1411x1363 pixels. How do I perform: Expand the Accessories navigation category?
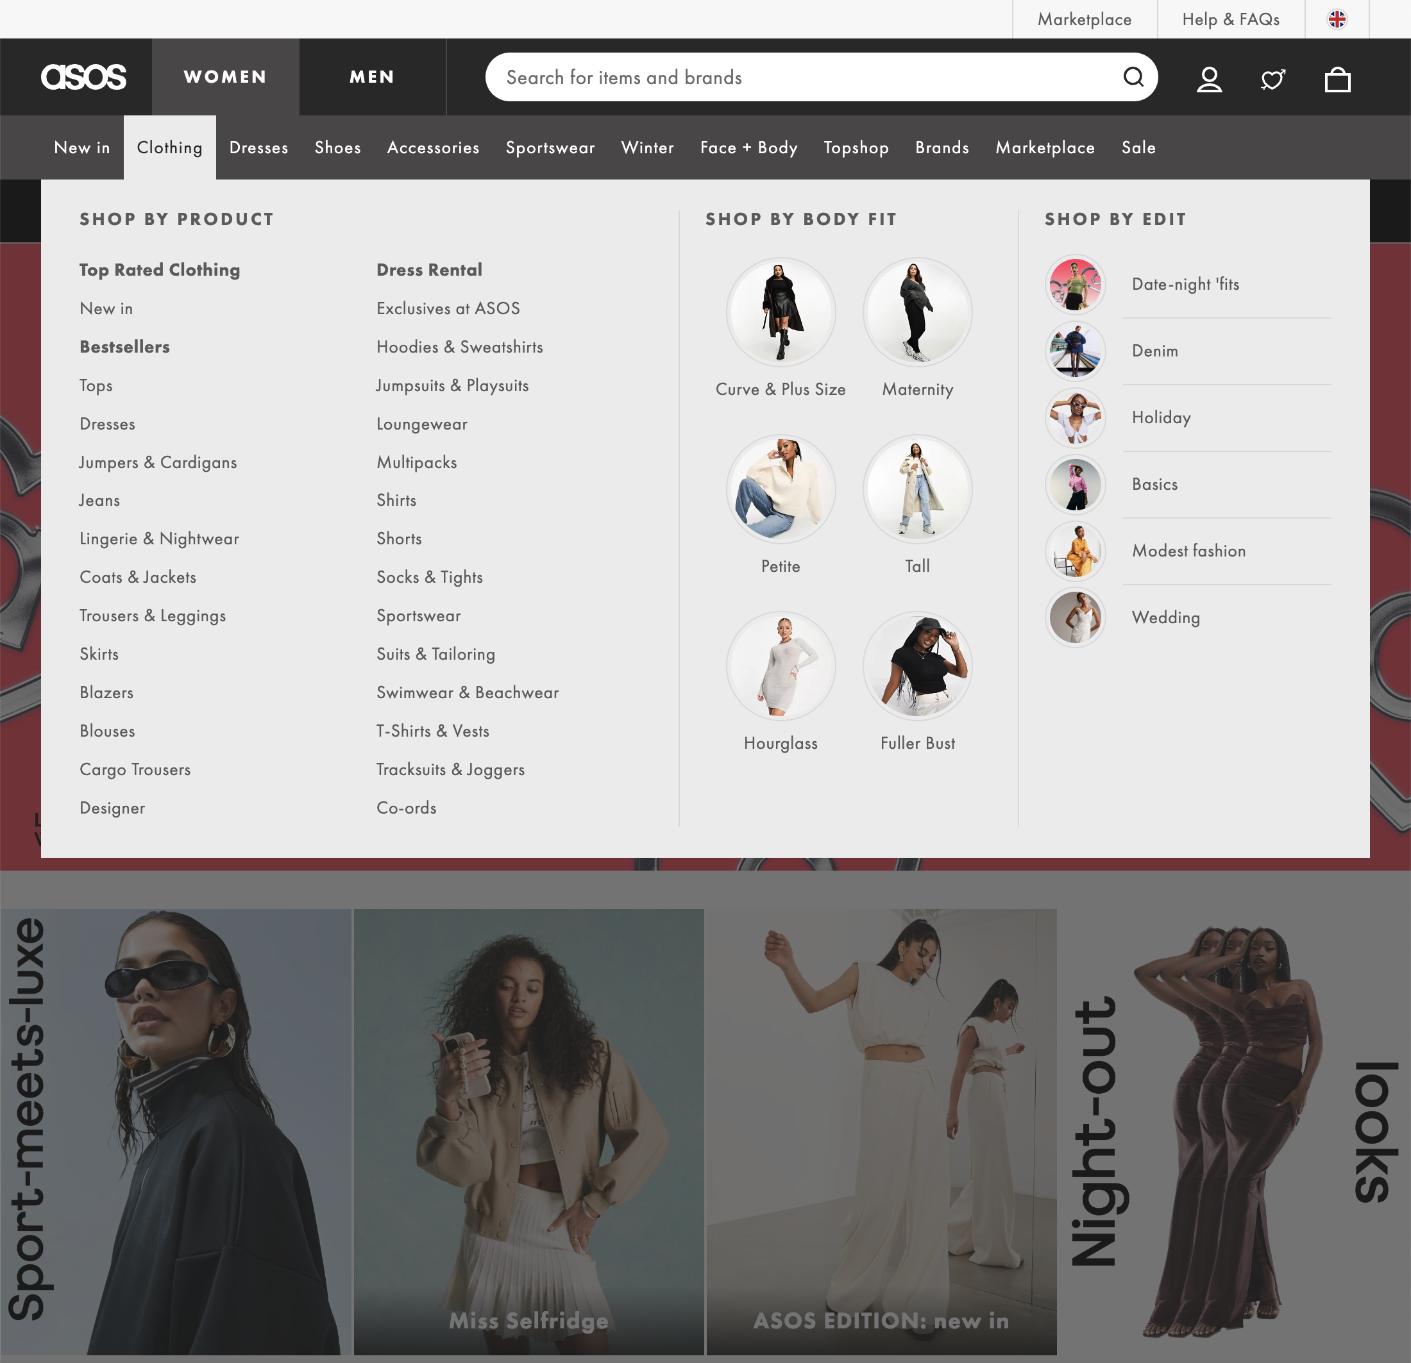(x=433, y=147)
